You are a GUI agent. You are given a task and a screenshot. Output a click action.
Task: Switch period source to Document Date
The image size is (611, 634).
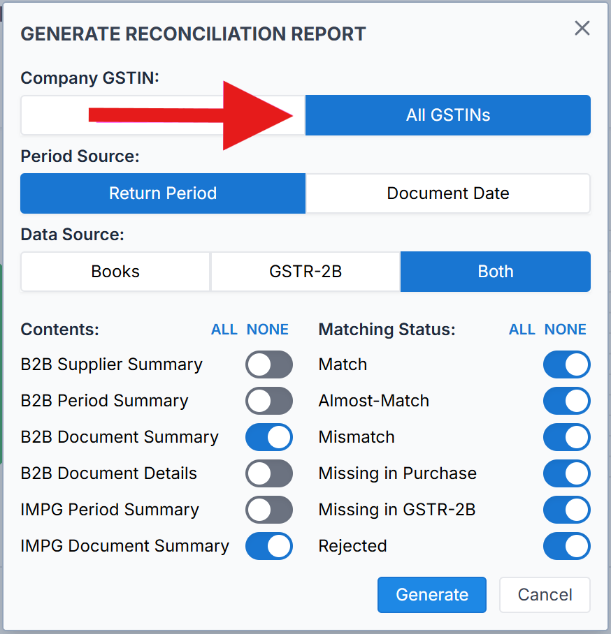[448, 193]
